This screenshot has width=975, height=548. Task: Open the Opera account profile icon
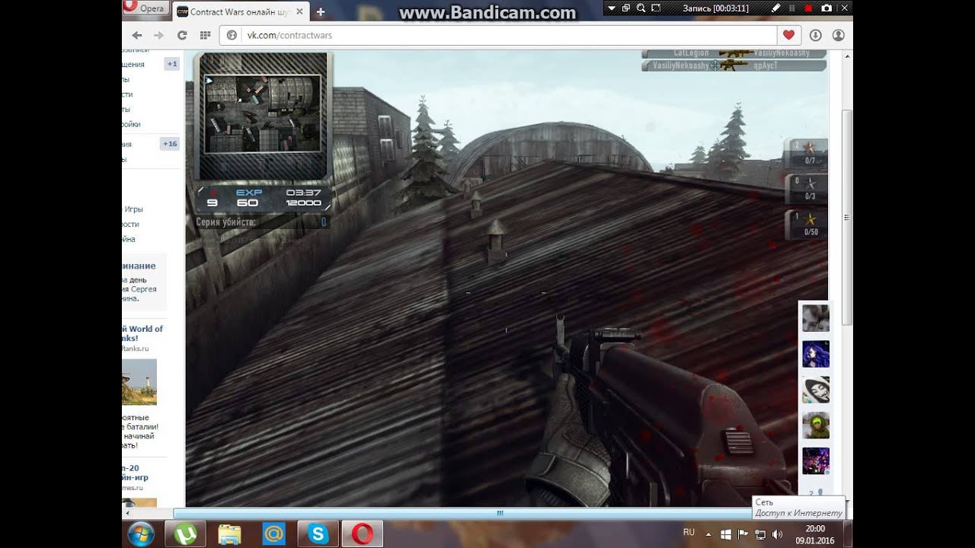(838, 35)
